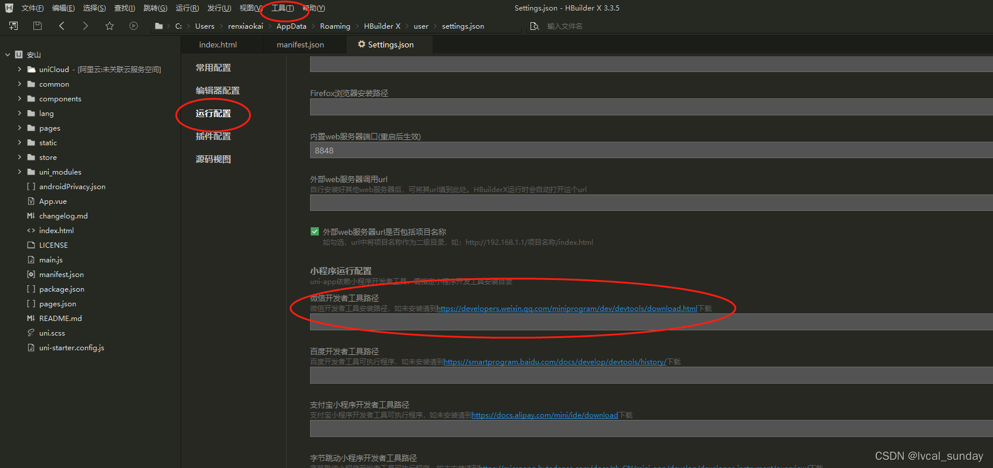Click the App.vue file icon
This screenshot has width=993, height=468.
31,201
